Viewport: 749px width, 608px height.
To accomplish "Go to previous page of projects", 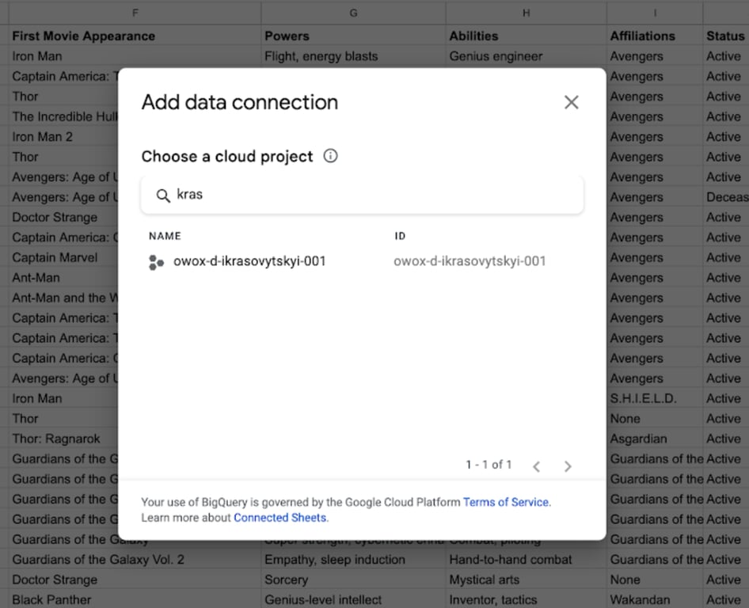I will coord(537,465).
